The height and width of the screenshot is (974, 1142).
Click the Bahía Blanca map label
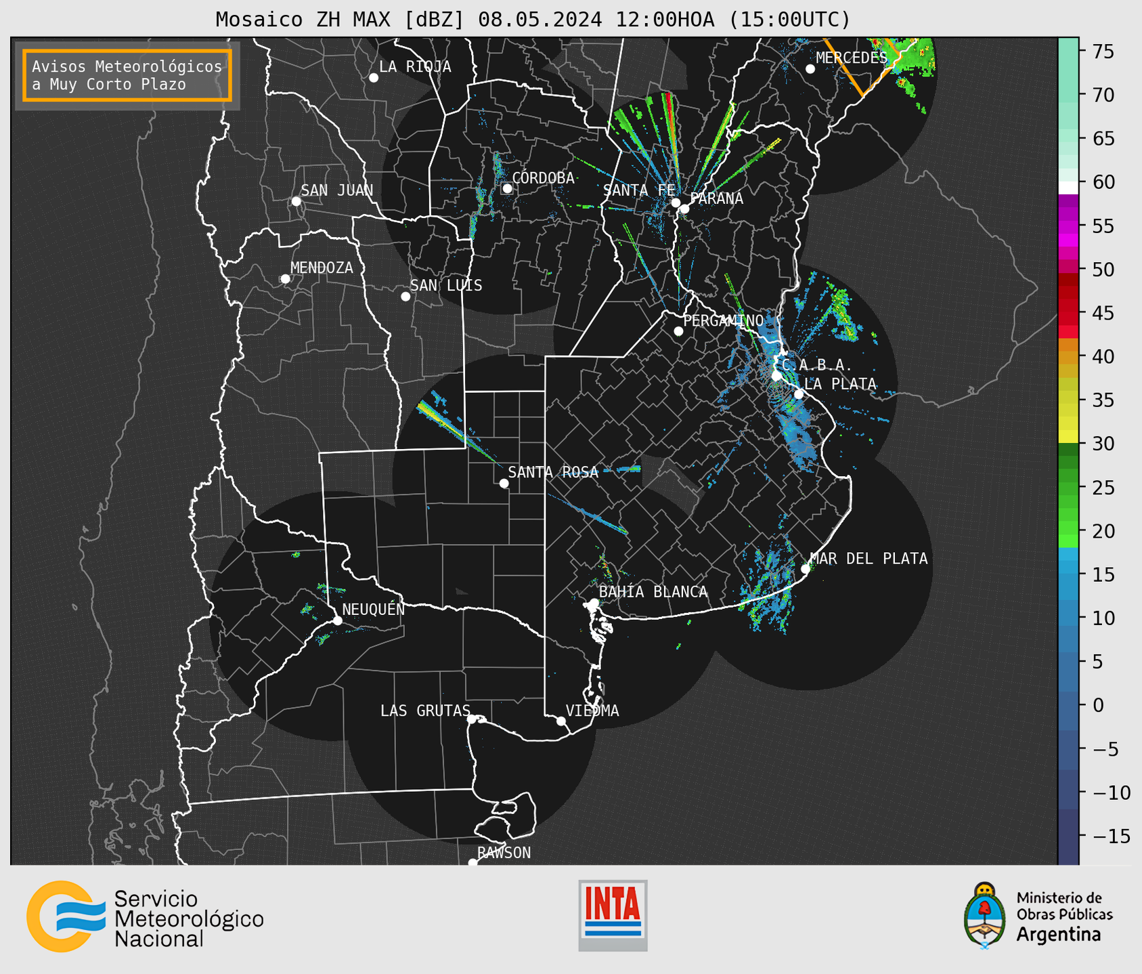pos(653,592)
